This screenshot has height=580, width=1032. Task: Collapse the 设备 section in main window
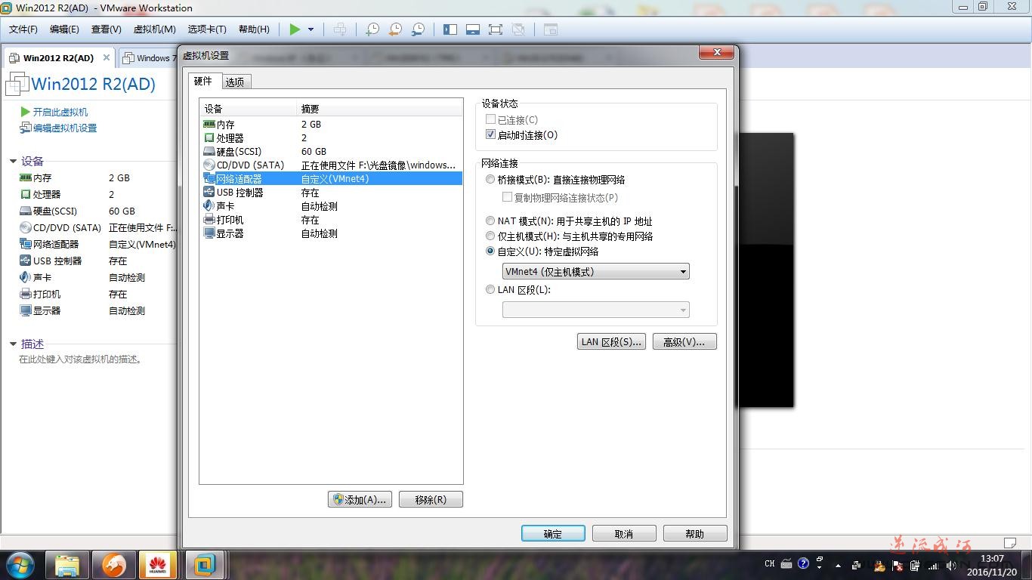click(x=13, y=161)
